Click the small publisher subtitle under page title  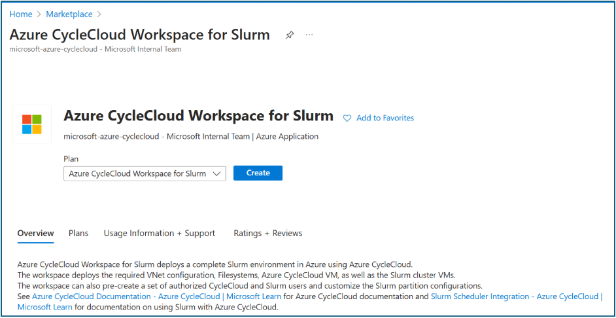click(x=95, y=49)
